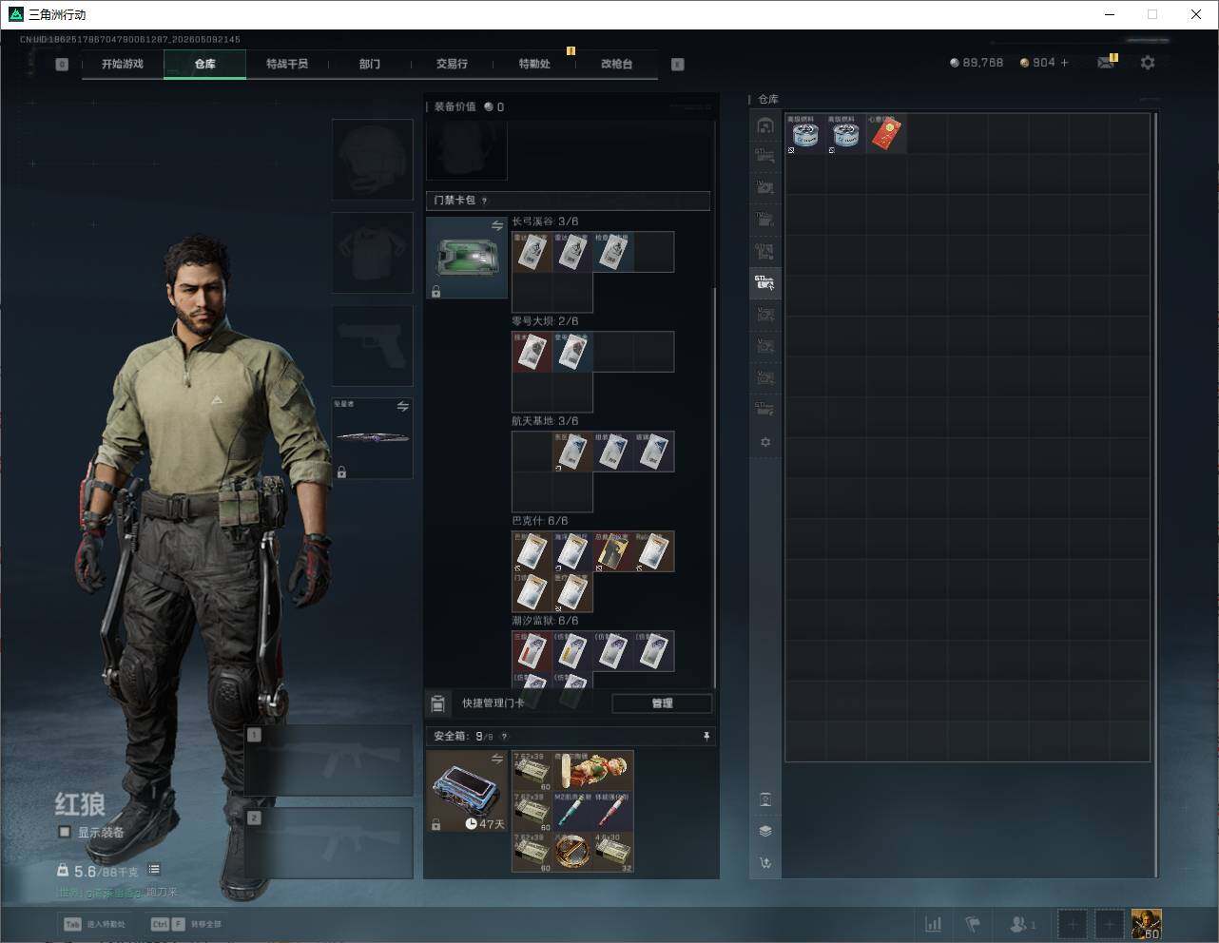This screenshot has width=1219, height=943.
Task: Click the empty helmet equipment slot
Action: click(x=372, y=159)
